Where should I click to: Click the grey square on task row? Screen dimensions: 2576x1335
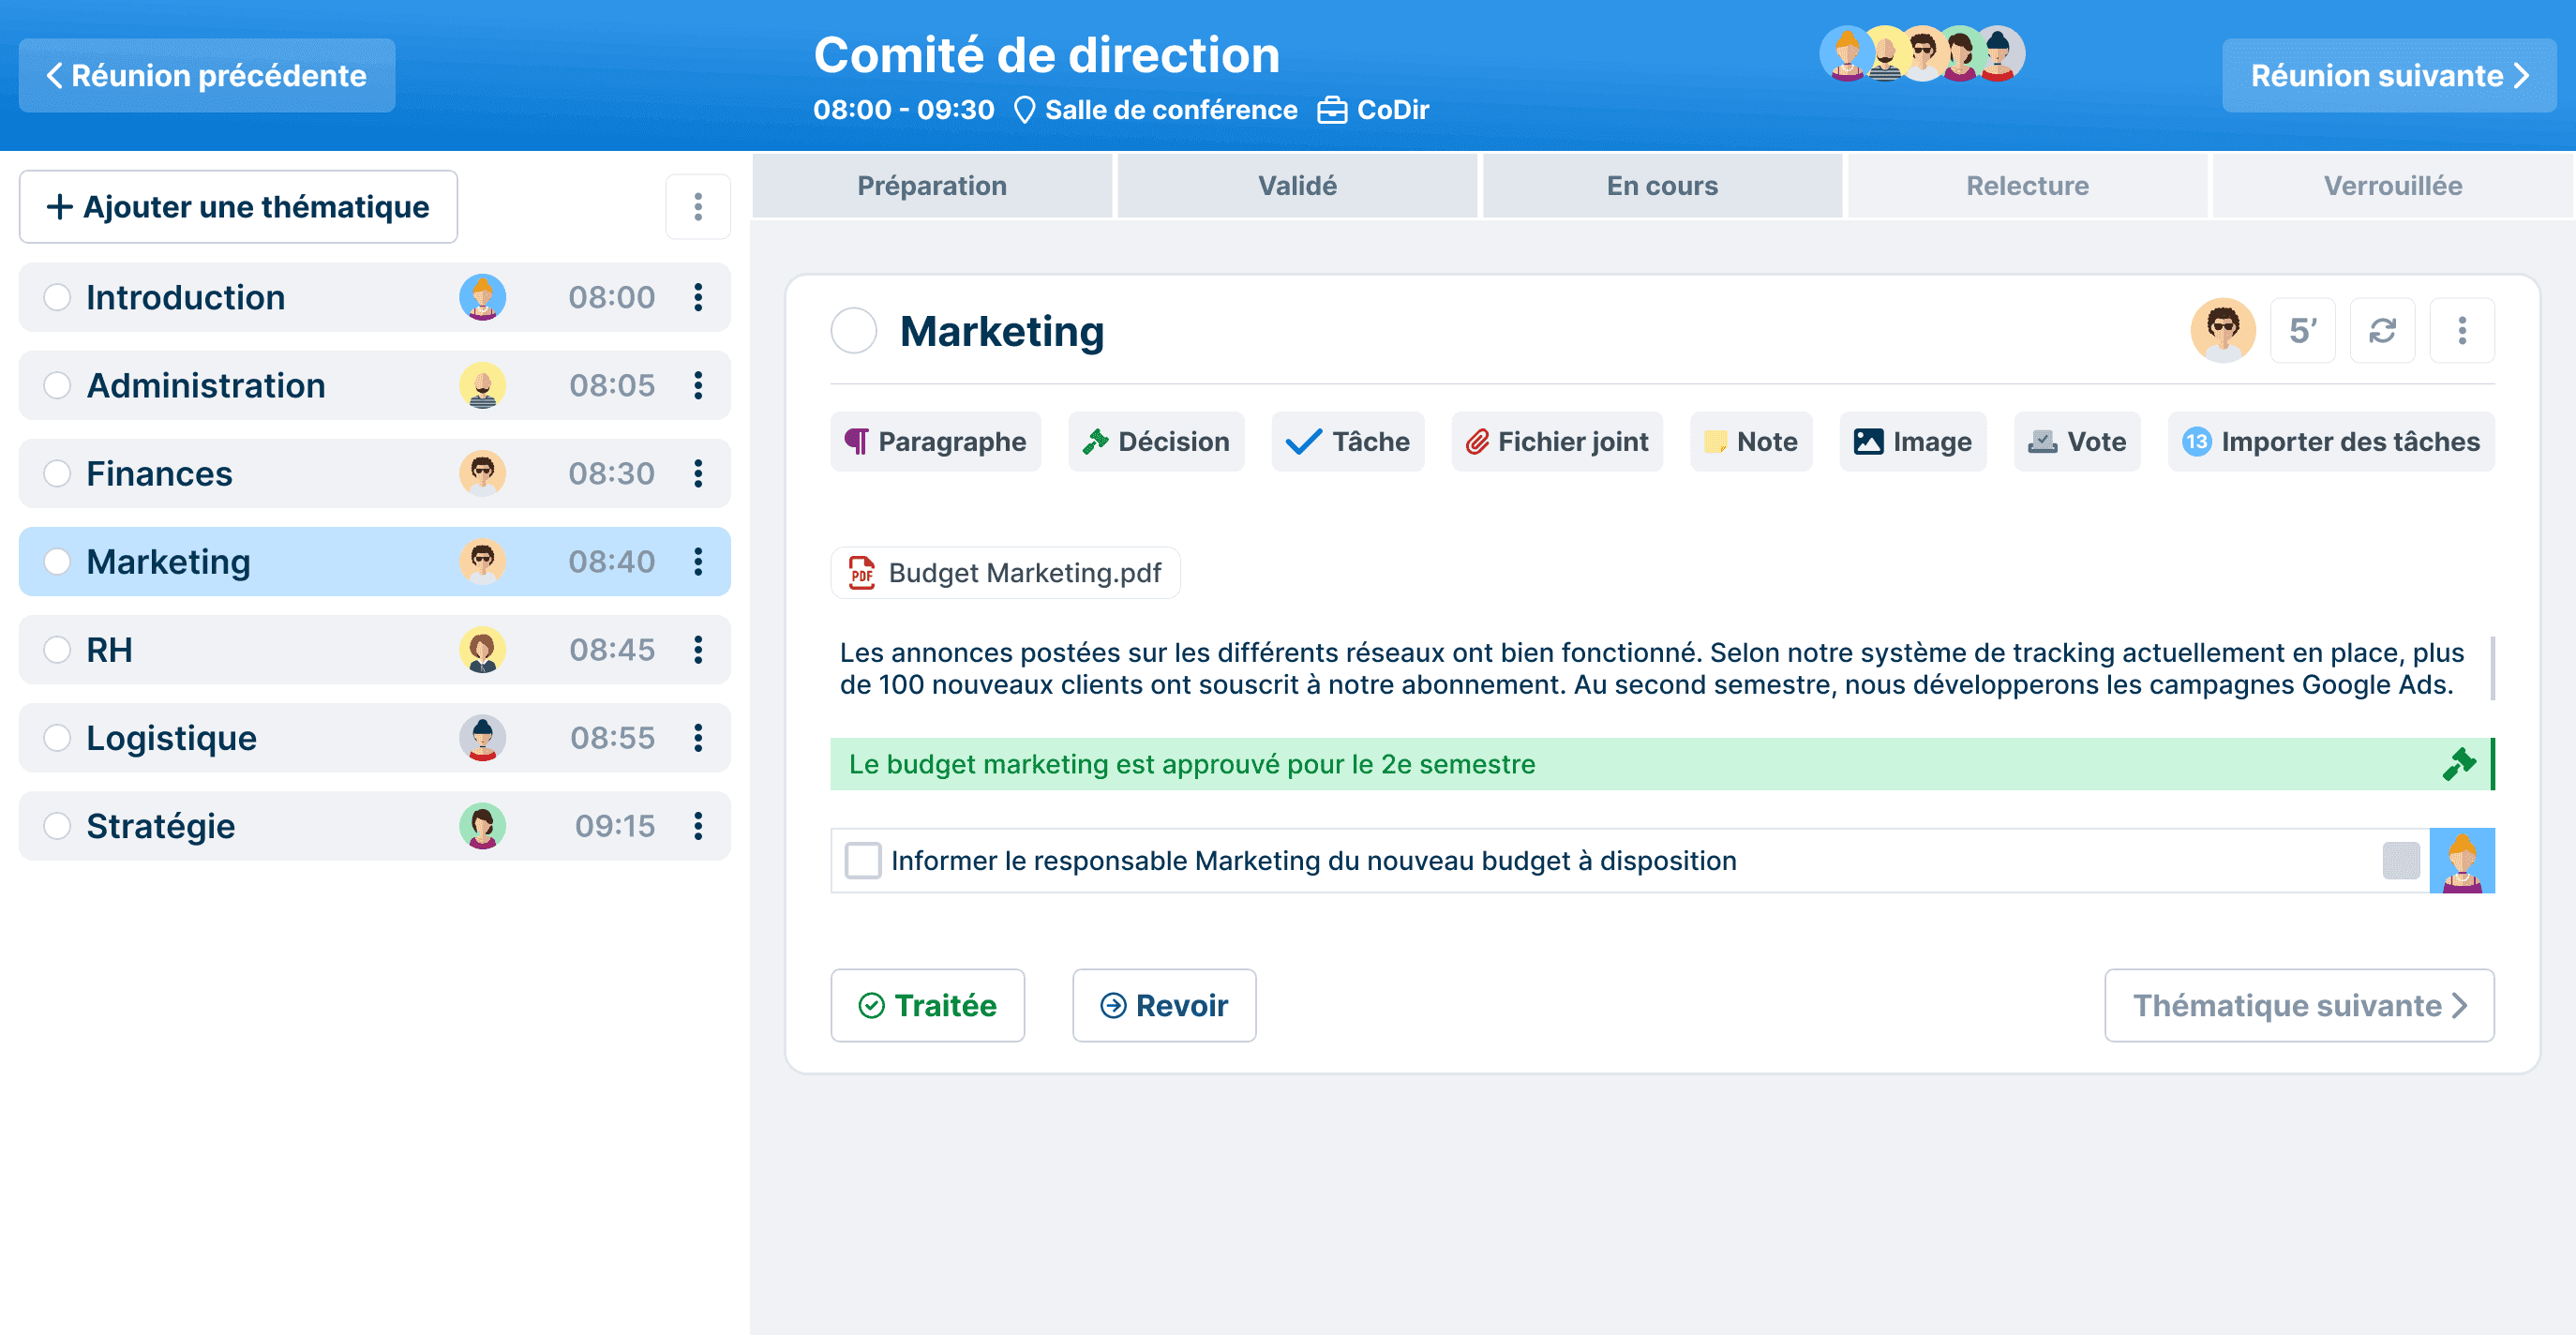coord(2400,860)
